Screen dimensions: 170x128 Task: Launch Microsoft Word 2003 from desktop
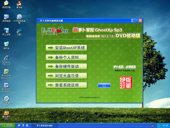coord(6,86)
